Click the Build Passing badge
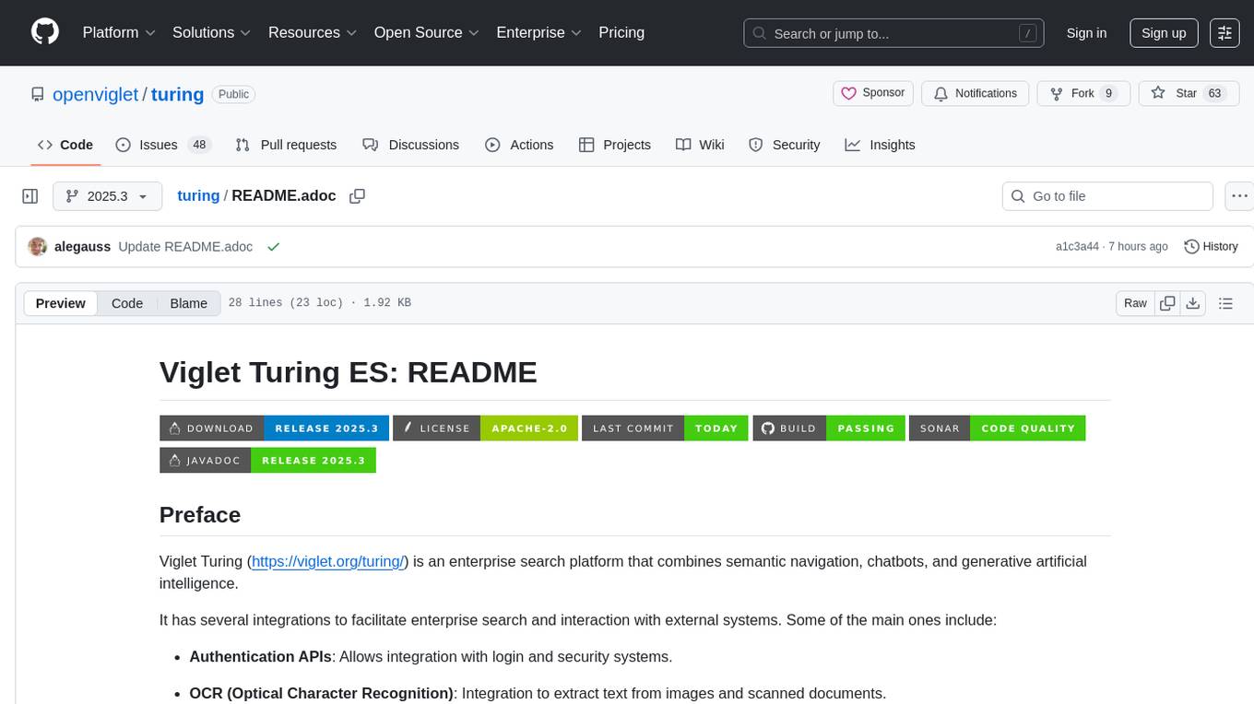1254x704 pixels. pyautogui.click(x=829, y=428)
